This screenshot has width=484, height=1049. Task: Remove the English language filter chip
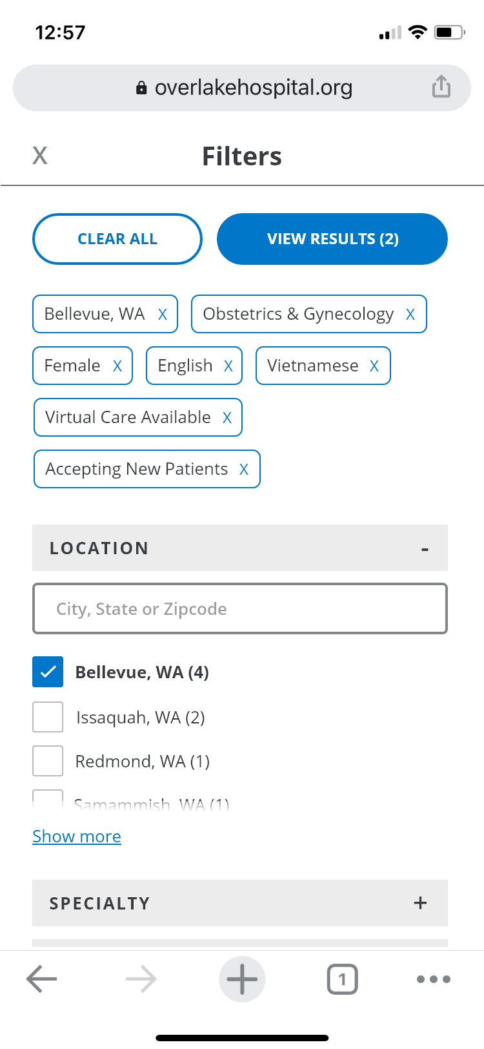(228, 366)
